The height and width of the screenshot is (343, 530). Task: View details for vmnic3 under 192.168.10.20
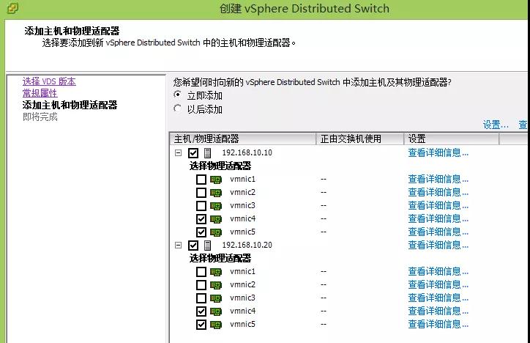point(438,298)
